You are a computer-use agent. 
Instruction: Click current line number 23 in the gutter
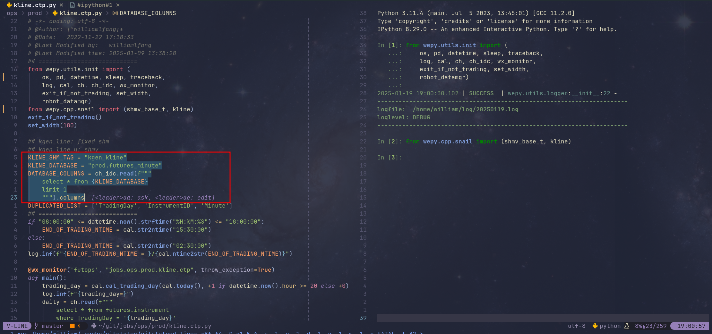13,198
